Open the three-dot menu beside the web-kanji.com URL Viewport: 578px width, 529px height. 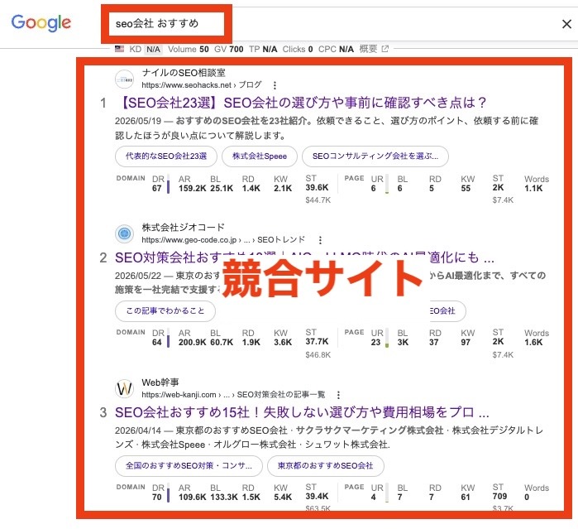338,395
